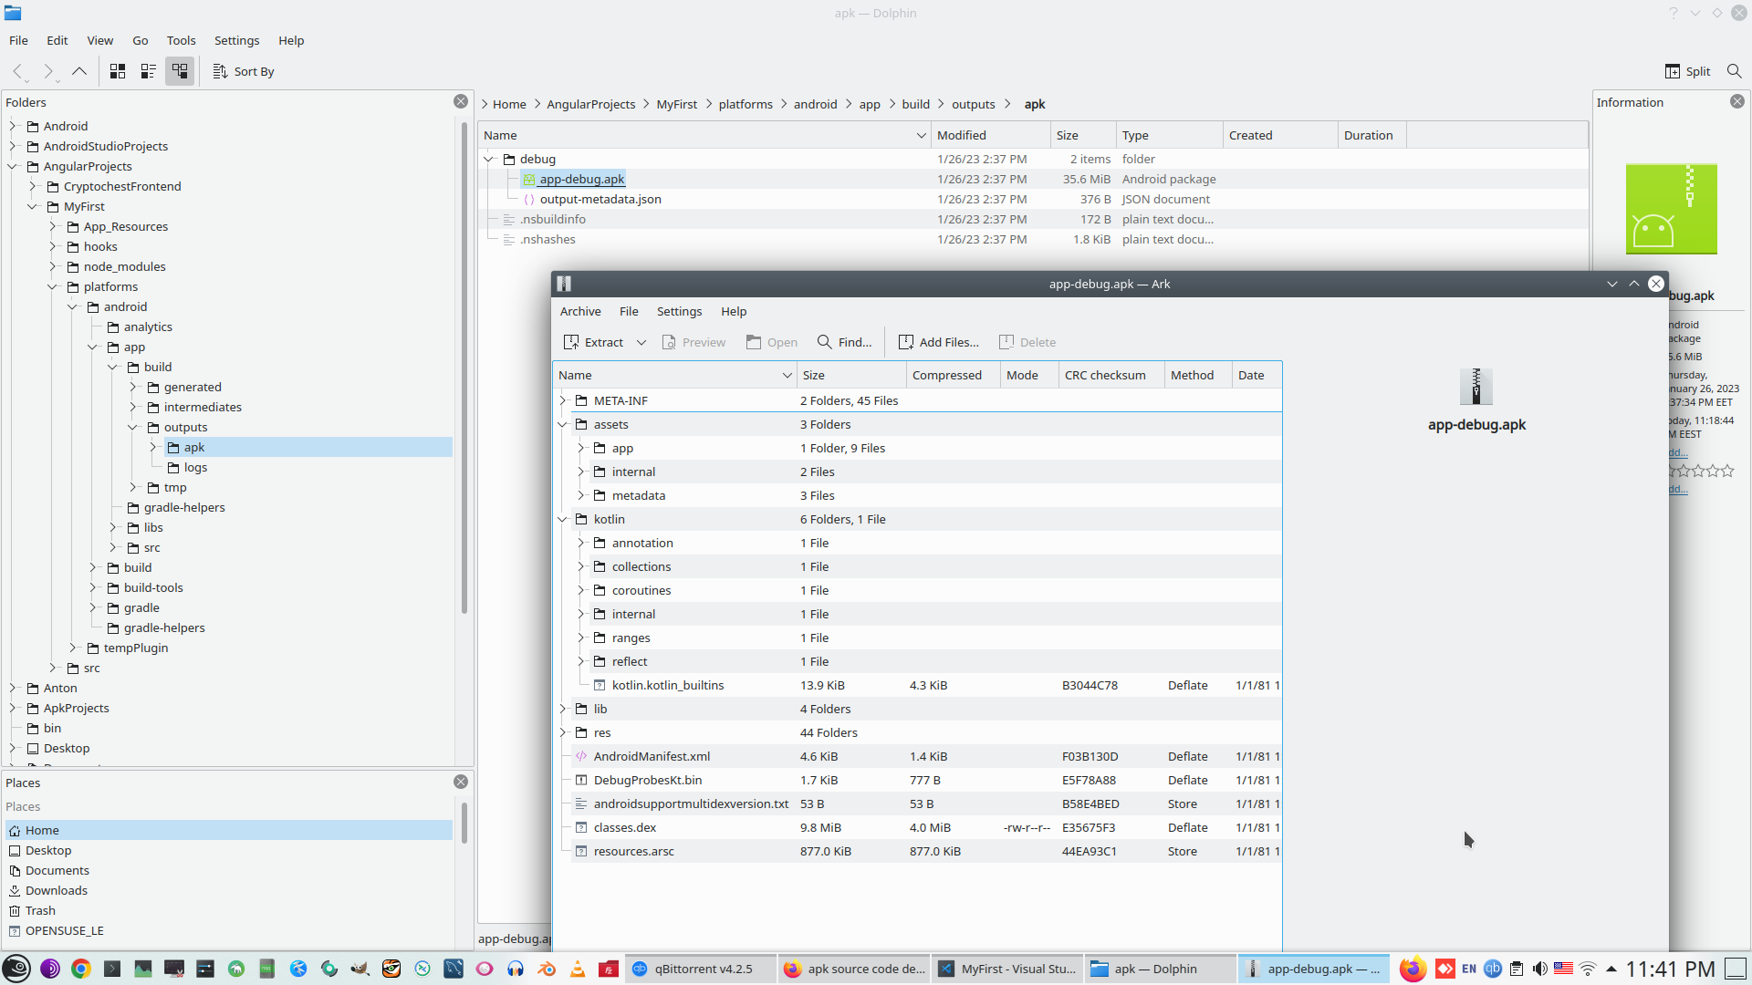Open Dolphin search magnifier icon
Screen dimensions: 1752x985
[x=1734, y=71]
